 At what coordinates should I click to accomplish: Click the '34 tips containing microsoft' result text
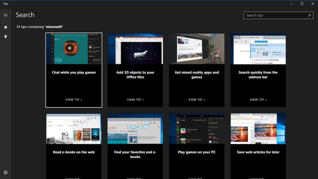(40, 27)
